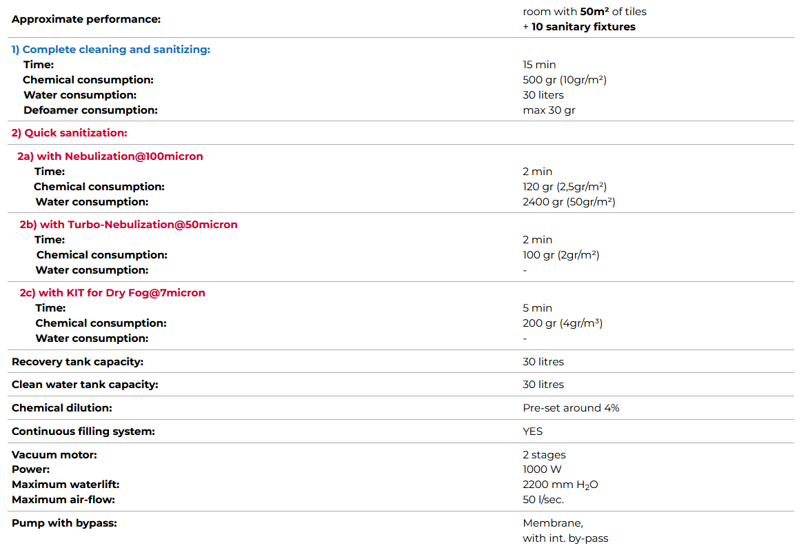808x548 pixels.
Task: Click the "Pre-set around 4%" dilution value
Action: coord(571,408)
